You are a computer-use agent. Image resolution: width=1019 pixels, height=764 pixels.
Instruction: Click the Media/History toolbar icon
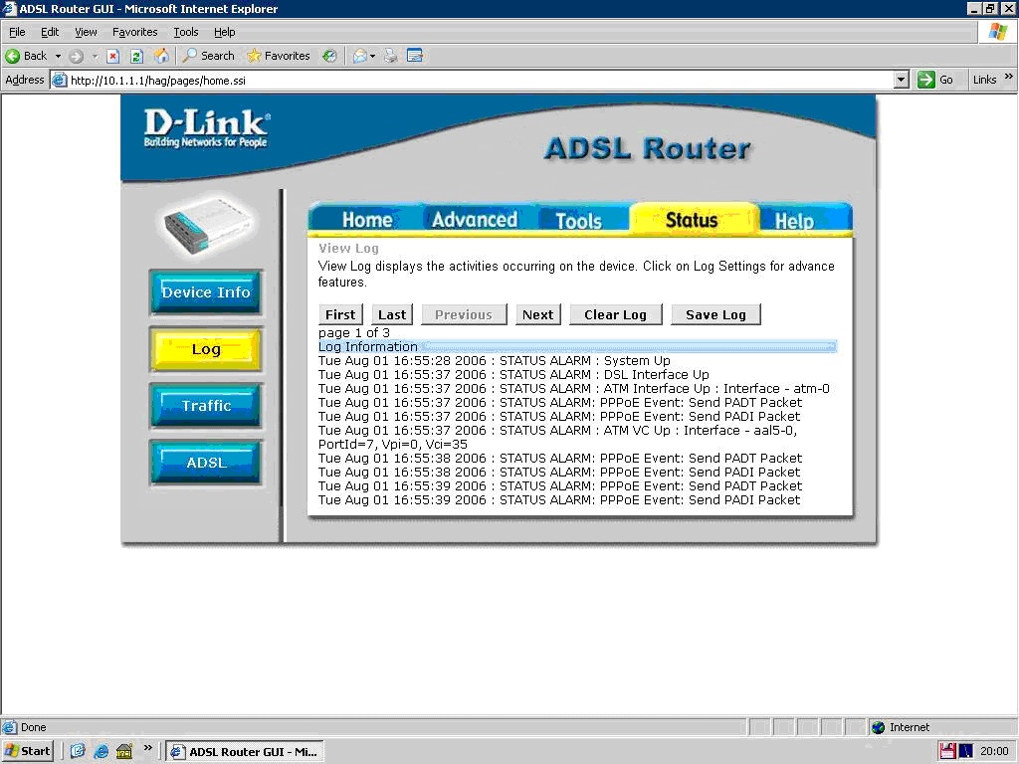(329, 56)
